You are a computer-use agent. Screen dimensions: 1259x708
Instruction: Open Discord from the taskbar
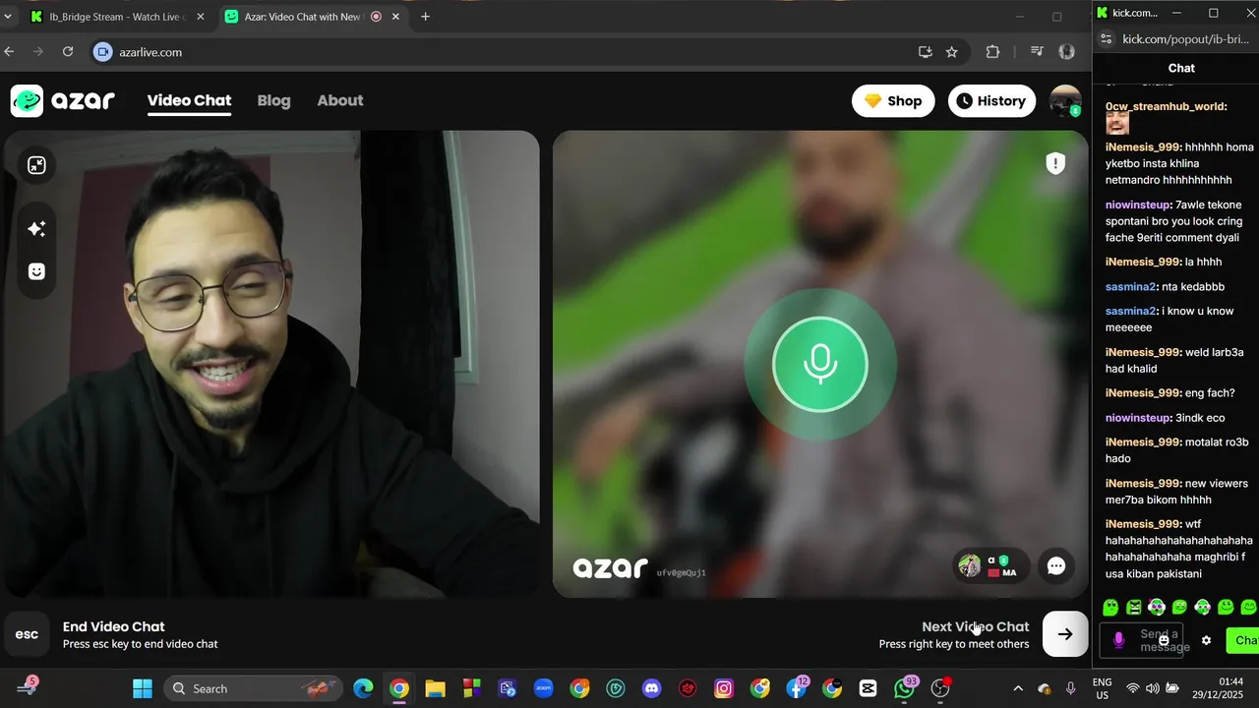[x=652, y=688]
